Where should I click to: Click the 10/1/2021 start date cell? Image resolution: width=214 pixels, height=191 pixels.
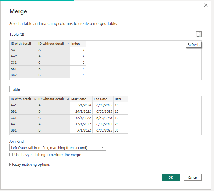[81, 111]
